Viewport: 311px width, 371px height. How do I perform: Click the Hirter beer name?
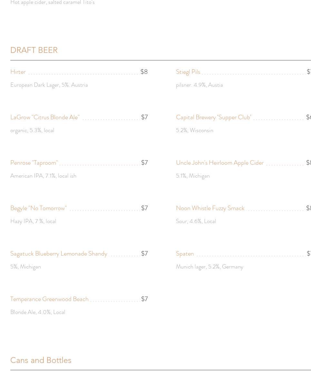click(18, 72)
